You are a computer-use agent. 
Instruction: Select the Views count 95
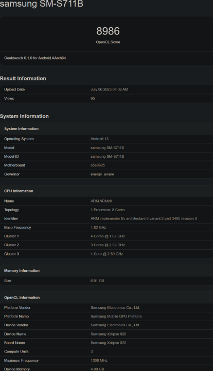coord(93,99)
